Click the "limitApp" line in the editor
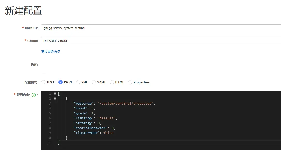The image size is (281, 150). tap(95, 118)
